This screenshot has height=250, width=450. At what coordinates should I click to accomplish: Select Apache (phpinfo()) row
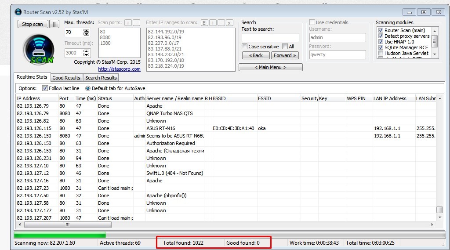pos(226,196)
